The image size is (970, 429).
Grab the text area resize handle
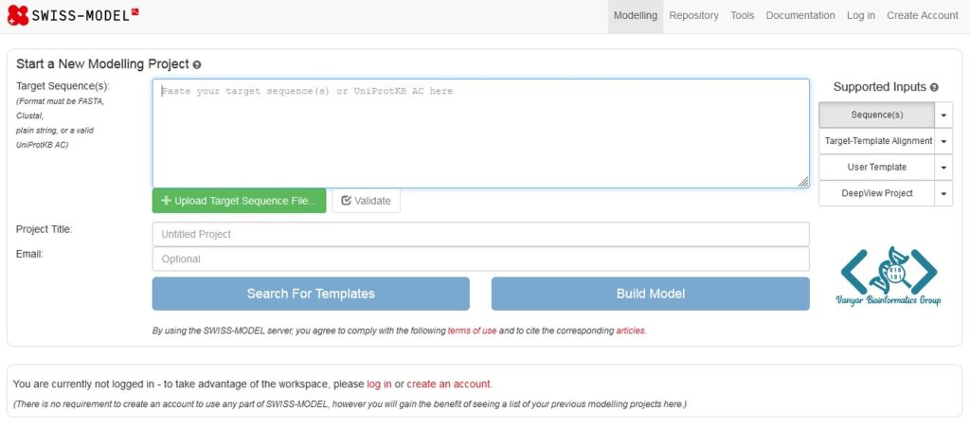[803, 182]
